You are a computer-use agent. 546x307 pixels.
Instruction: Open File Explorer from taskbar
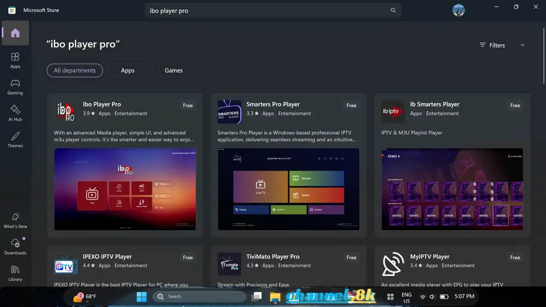click(275, 297)
